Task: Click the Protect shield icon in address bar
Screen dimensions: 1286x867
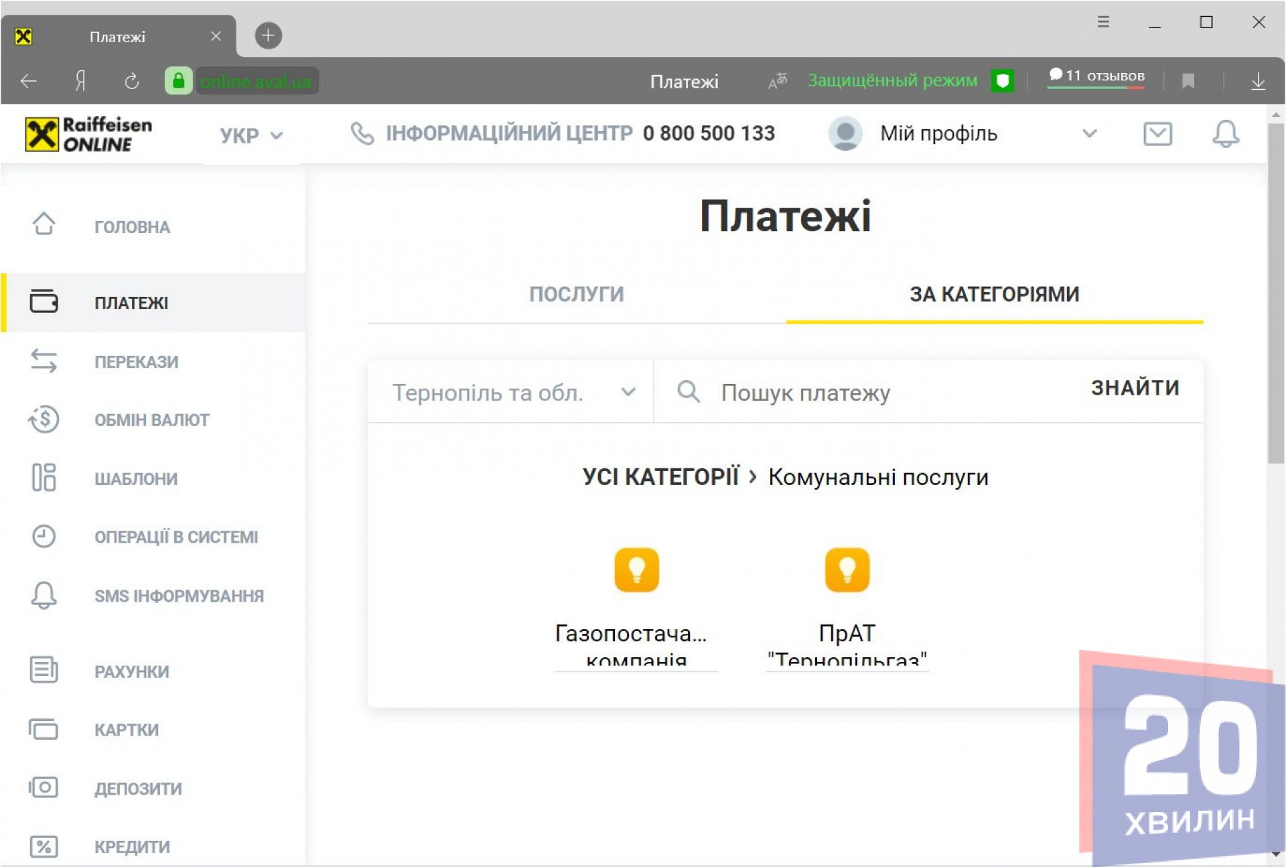Action: click(1002, 81)
